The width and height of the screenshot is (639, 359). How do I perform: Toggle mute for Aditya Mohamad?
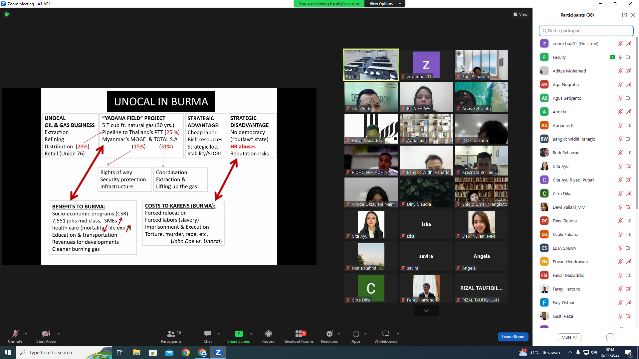tap(620, 71)
